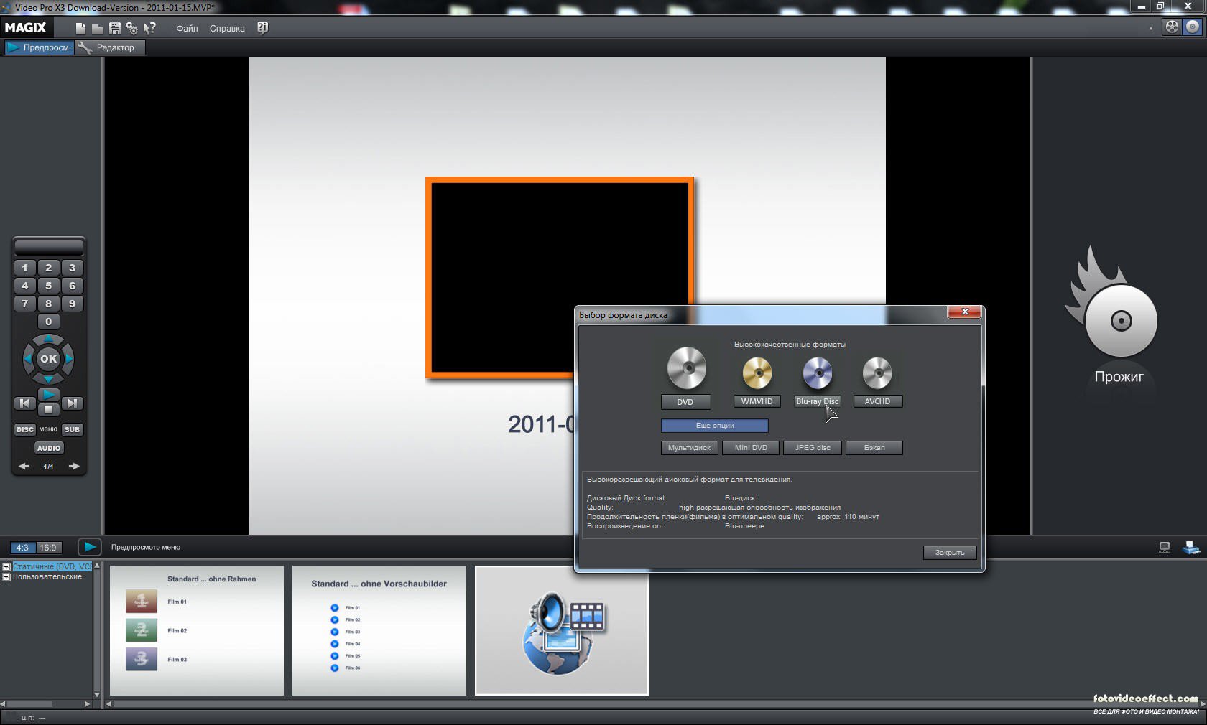Click the Еще опции button

pyautogui.click(x=715, y=426)
